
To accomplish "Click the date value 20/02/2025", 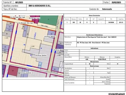I will click(x=116, y=2).
